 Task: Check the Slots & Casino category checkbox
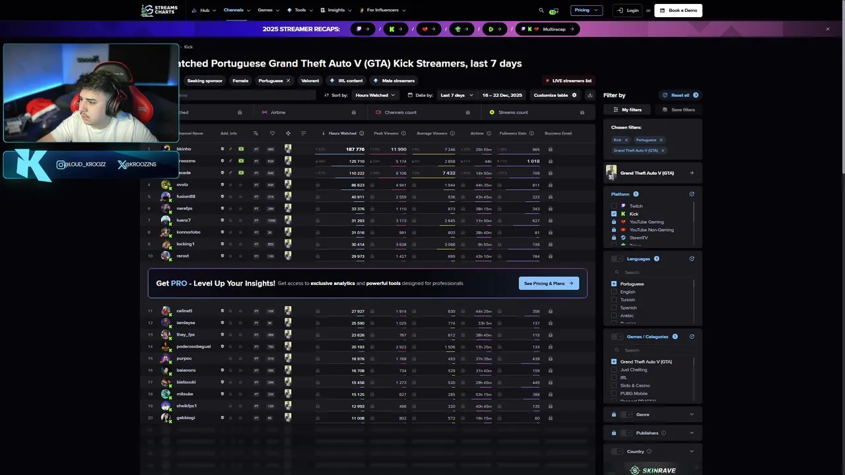pyautogui.click(x=614, y=385)
